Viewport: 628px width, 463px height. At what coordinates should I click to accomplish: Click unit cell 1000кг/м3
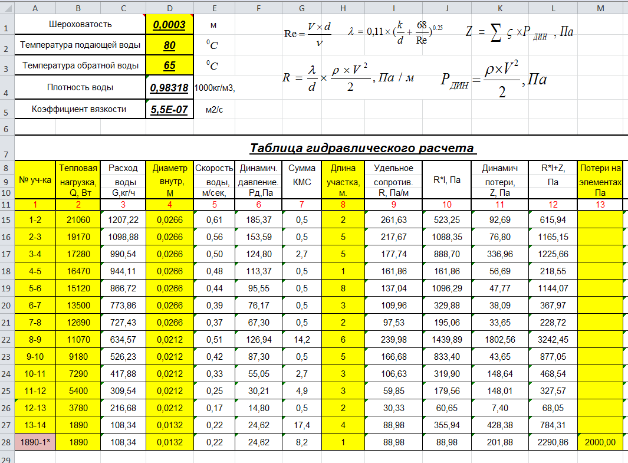coord(214,88)
